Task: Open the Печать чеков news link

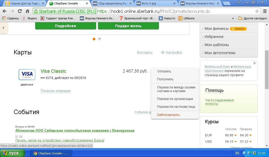Action: tap(60, 141)
